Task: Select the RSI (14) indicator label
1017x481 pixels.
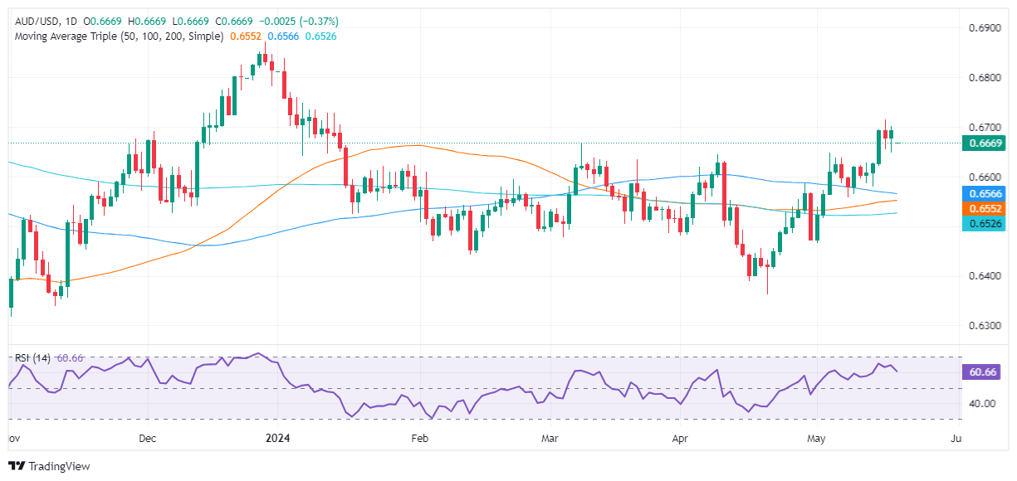Action: pos(32,358)
